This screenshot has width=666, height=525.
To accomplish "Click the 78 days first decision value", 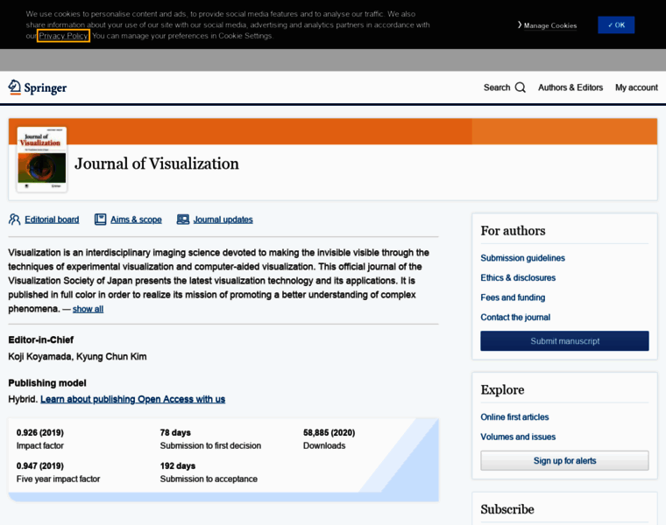I will coord(175,432).
